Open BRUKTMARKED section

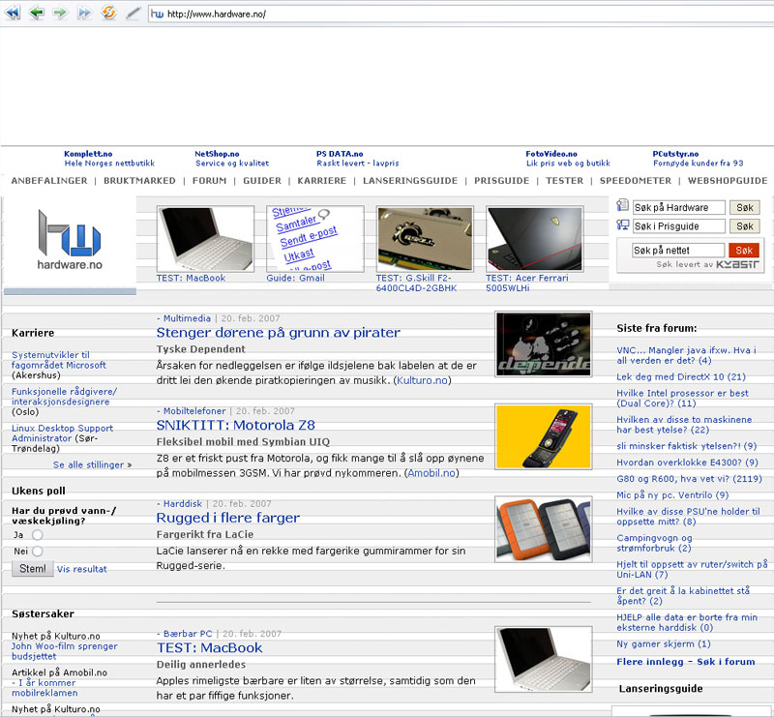139,181
